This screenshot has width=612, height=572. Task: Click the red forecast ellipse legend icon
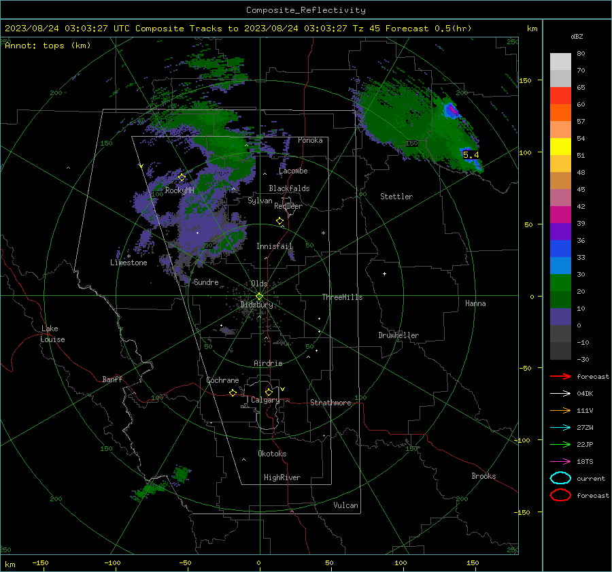[x=560, y=495]
